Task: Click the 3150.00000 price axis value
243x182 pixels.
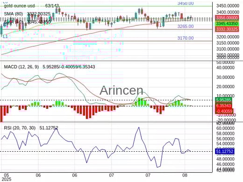Action: (228, 43)
